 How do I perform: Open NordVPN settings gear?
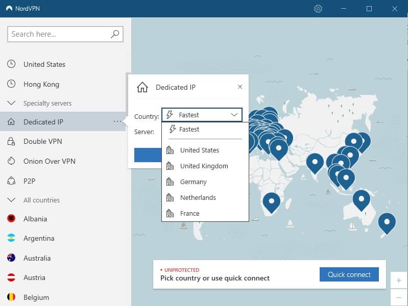(x=318, y=9)
